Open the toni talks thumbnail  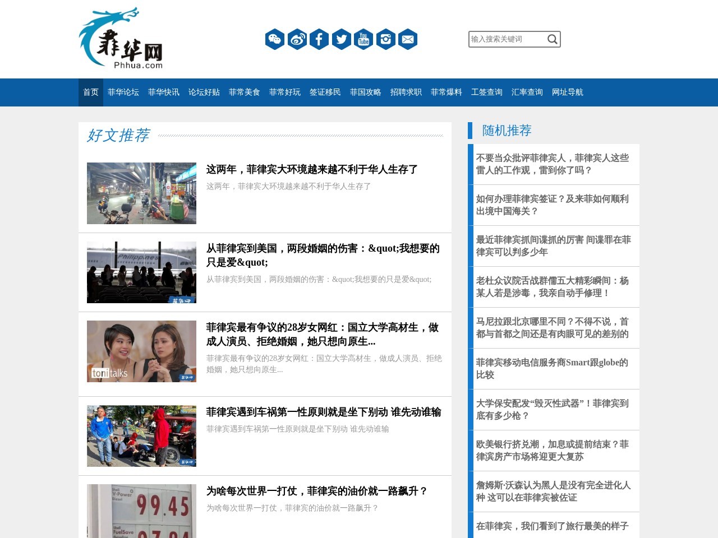pos(141,351)
